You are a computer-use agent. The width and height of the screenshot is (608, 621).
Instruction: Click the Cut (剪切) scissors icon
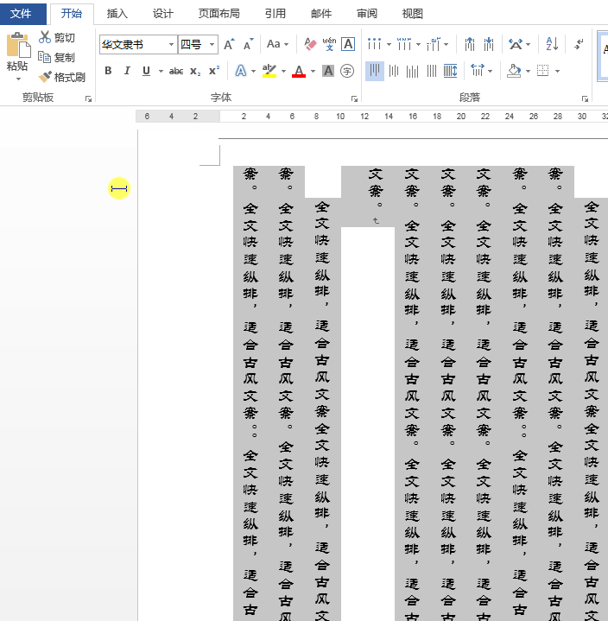(45, 37)
